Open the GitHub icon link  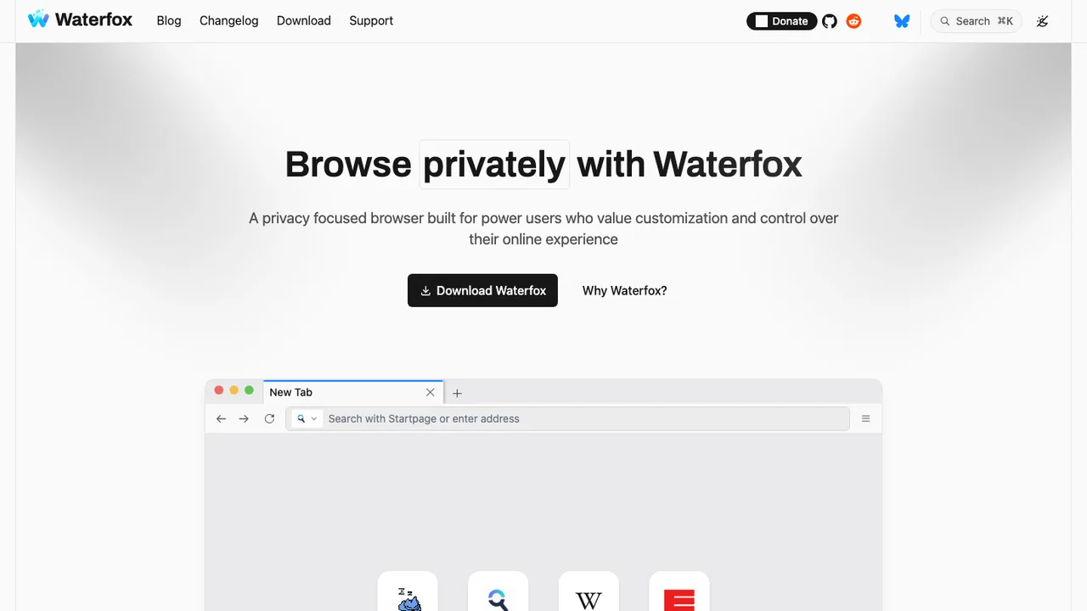tap(830, 21)
